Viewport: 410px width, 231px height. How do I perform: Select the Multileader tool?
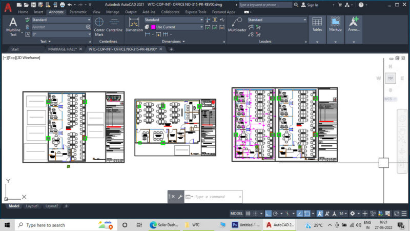[x=237, y=25]
